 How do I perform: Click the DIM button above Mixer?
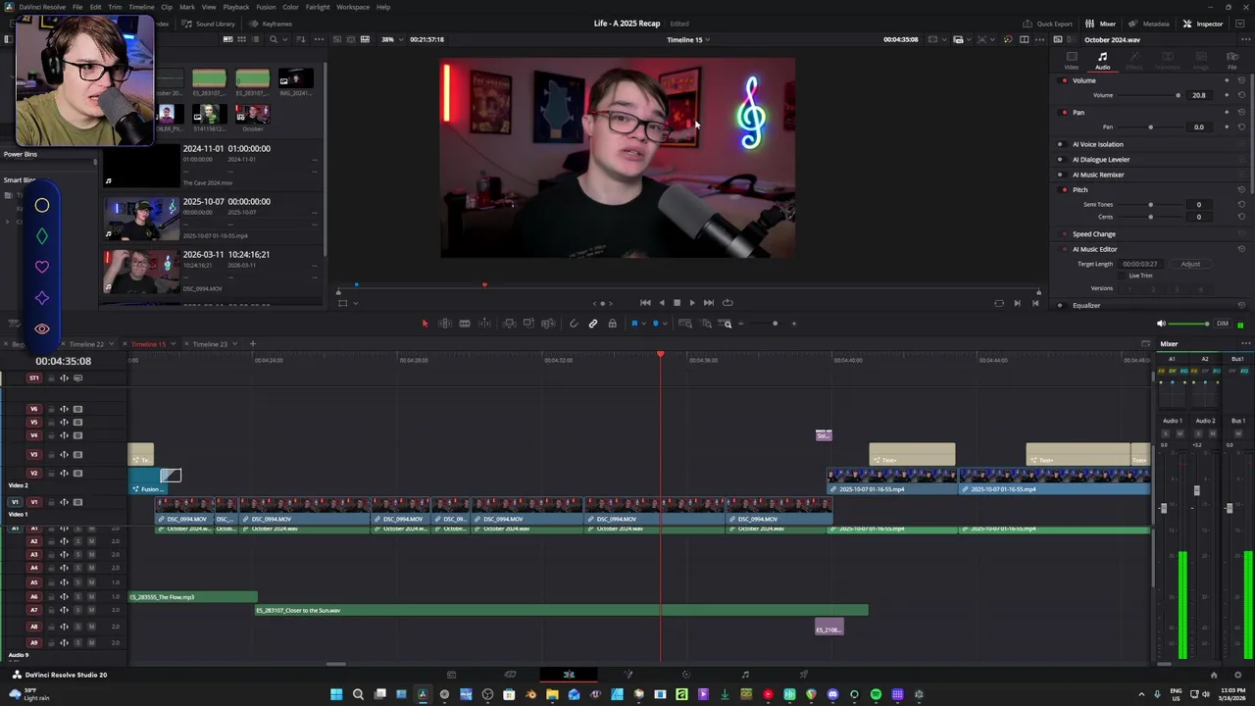[x=1223, y=324]
